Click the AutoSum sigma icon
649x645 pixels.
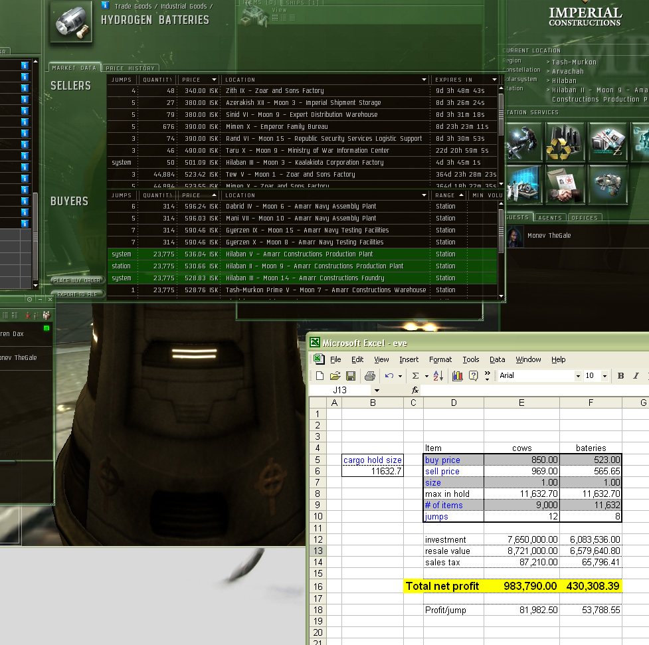coord(416,375)
